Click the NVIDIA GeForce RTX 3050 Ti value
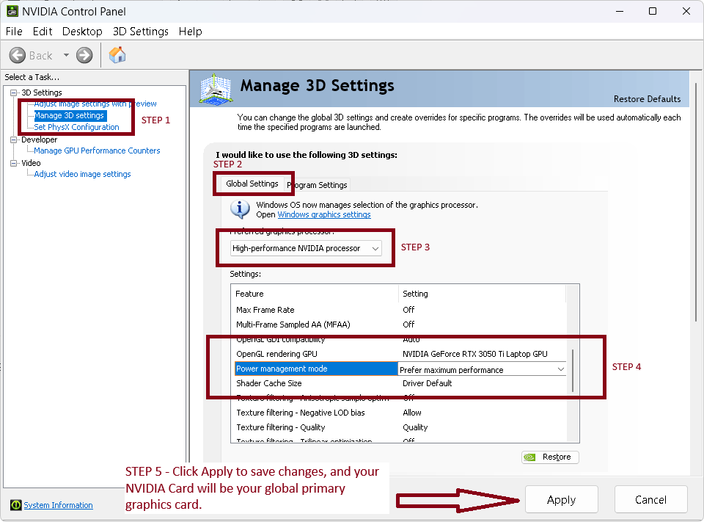Viewport: 704px width, 522px height. (475, 354)
